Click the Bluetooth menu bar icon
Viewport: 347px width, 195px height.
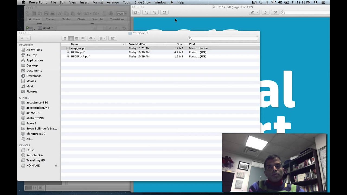tap(267, 2)
